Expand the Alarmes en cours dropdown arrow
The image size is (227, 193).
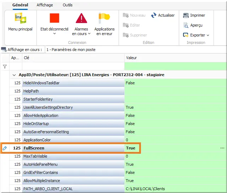pyautogui.click(x=89, y=34)
